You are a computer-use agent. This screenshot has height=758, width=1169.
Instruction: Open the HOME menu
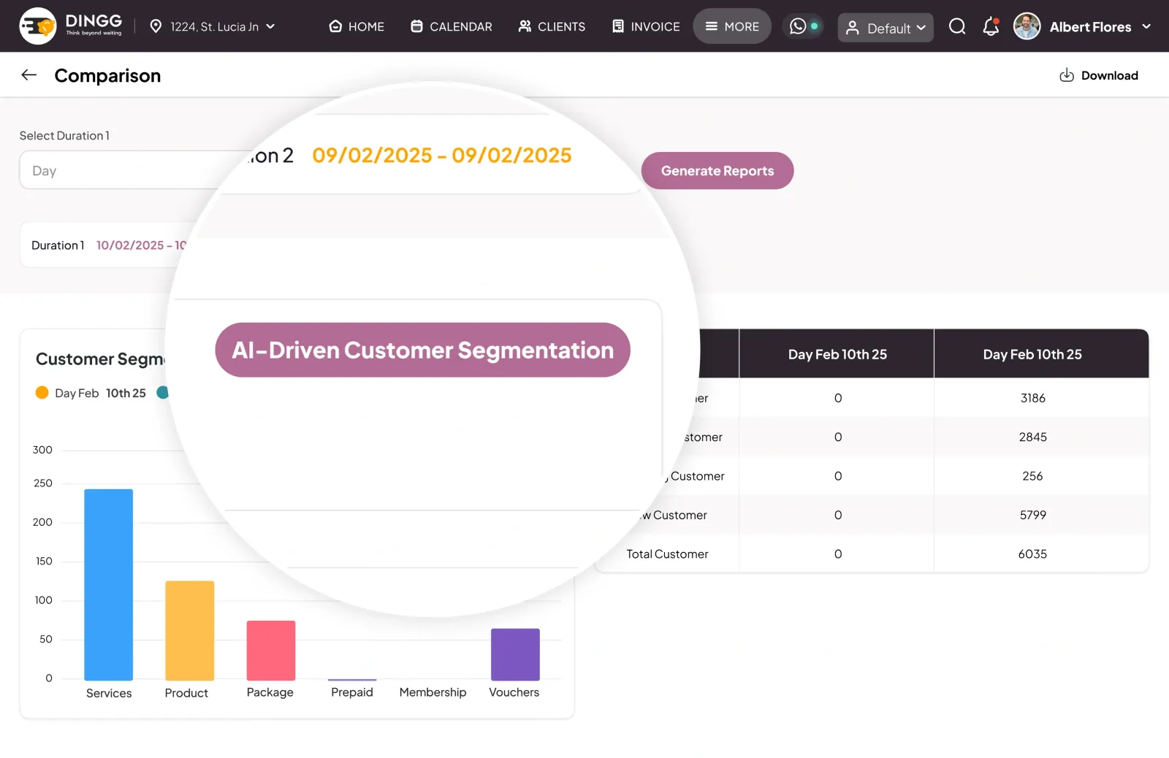click(357, 26)
